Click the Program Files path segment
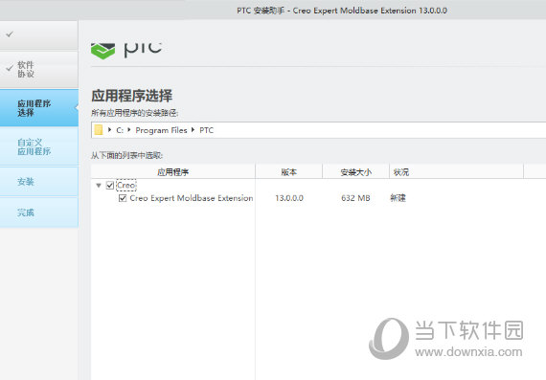546x380 pixels. click(x=161, y=130)
